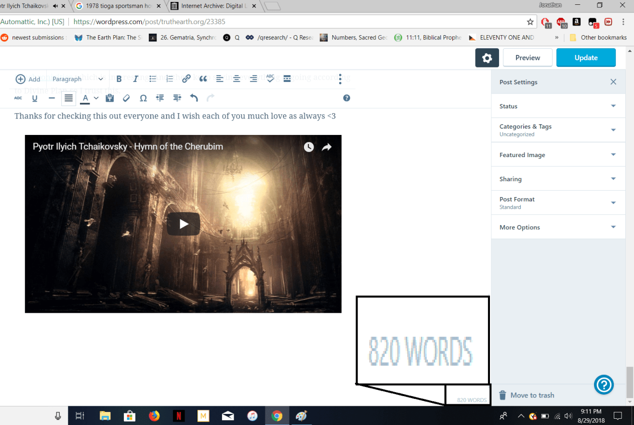Click the undo arrow in the toolbar
The width and height of the screenshot is (634, 425).
194,98
